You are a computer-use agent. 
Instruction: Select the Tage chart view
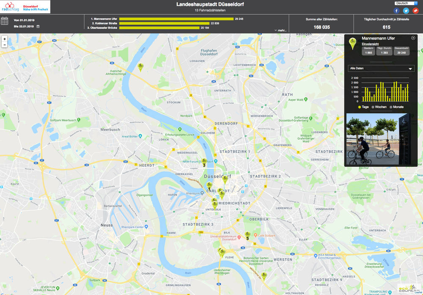[360, 107]
